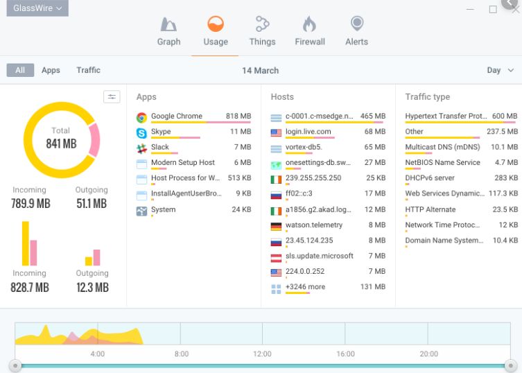Expand the Day period dropdown

coord(500,70)
